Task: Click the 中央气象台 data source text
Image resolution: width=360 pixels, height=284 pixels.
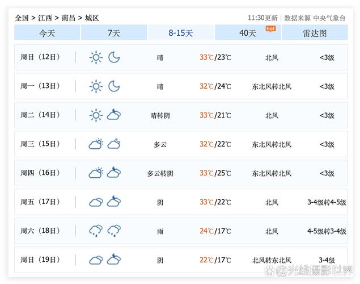Action: 329,18
